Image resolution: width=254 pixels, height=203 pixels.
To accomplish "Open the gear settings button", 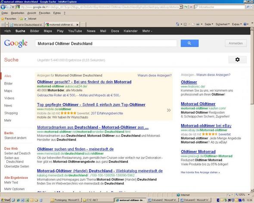I will point(238,60).
